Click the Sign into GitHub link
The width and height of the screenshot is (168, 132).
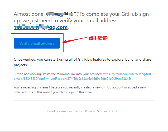click(x=109, y=111)
